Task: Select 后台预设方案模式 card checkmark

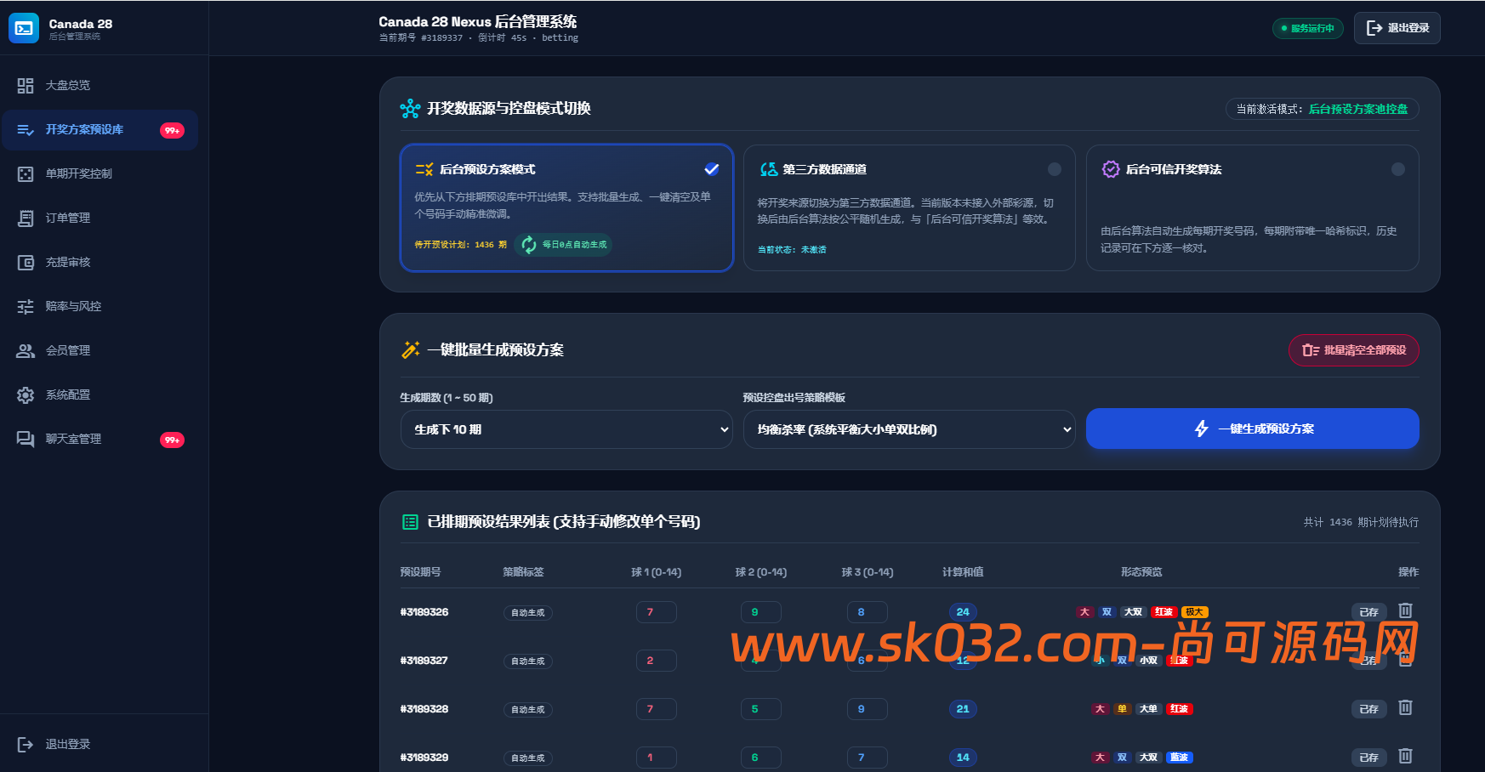Action: tap(712, 169)
